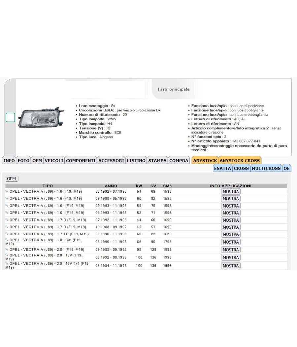
Task: Click magnifier icon for Vectra 2.0 i 16V 4x4
Action: (x=7, y=263)
